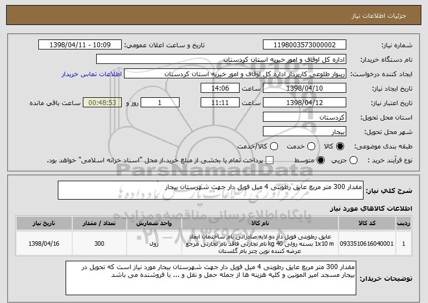Click the شرح کلی نیاز description box

(211, 190)
